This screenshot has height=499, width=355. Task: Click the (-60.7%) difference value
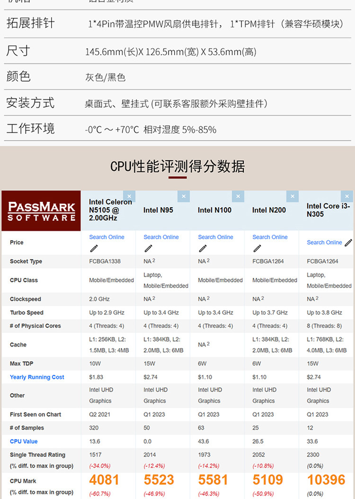coord(100,494)
